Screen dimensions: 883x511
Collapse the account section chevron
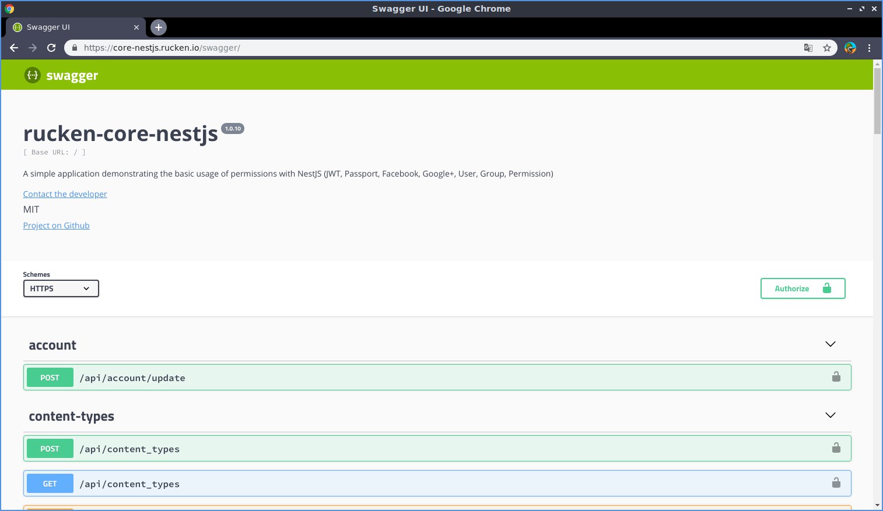[831, 344]
